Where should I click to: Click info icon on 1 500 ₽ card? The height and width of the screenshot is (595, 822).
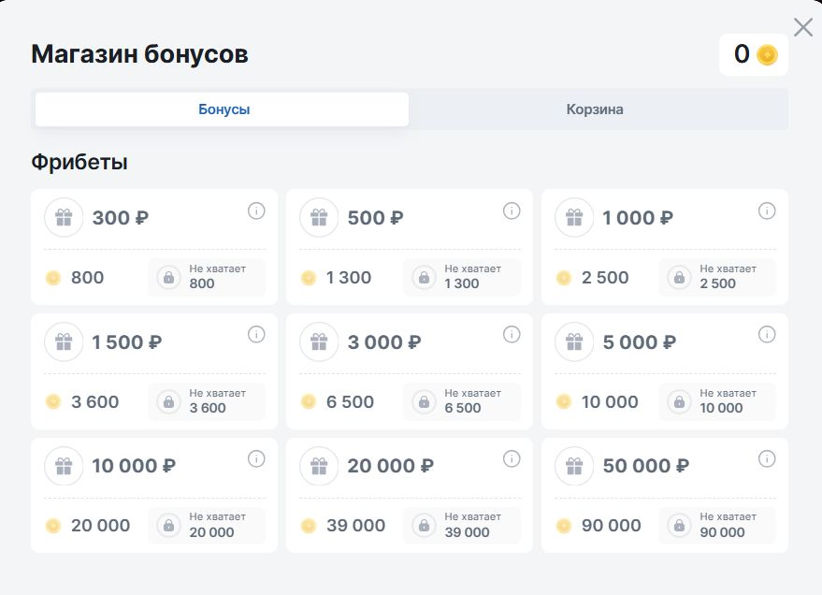point(256,335)
